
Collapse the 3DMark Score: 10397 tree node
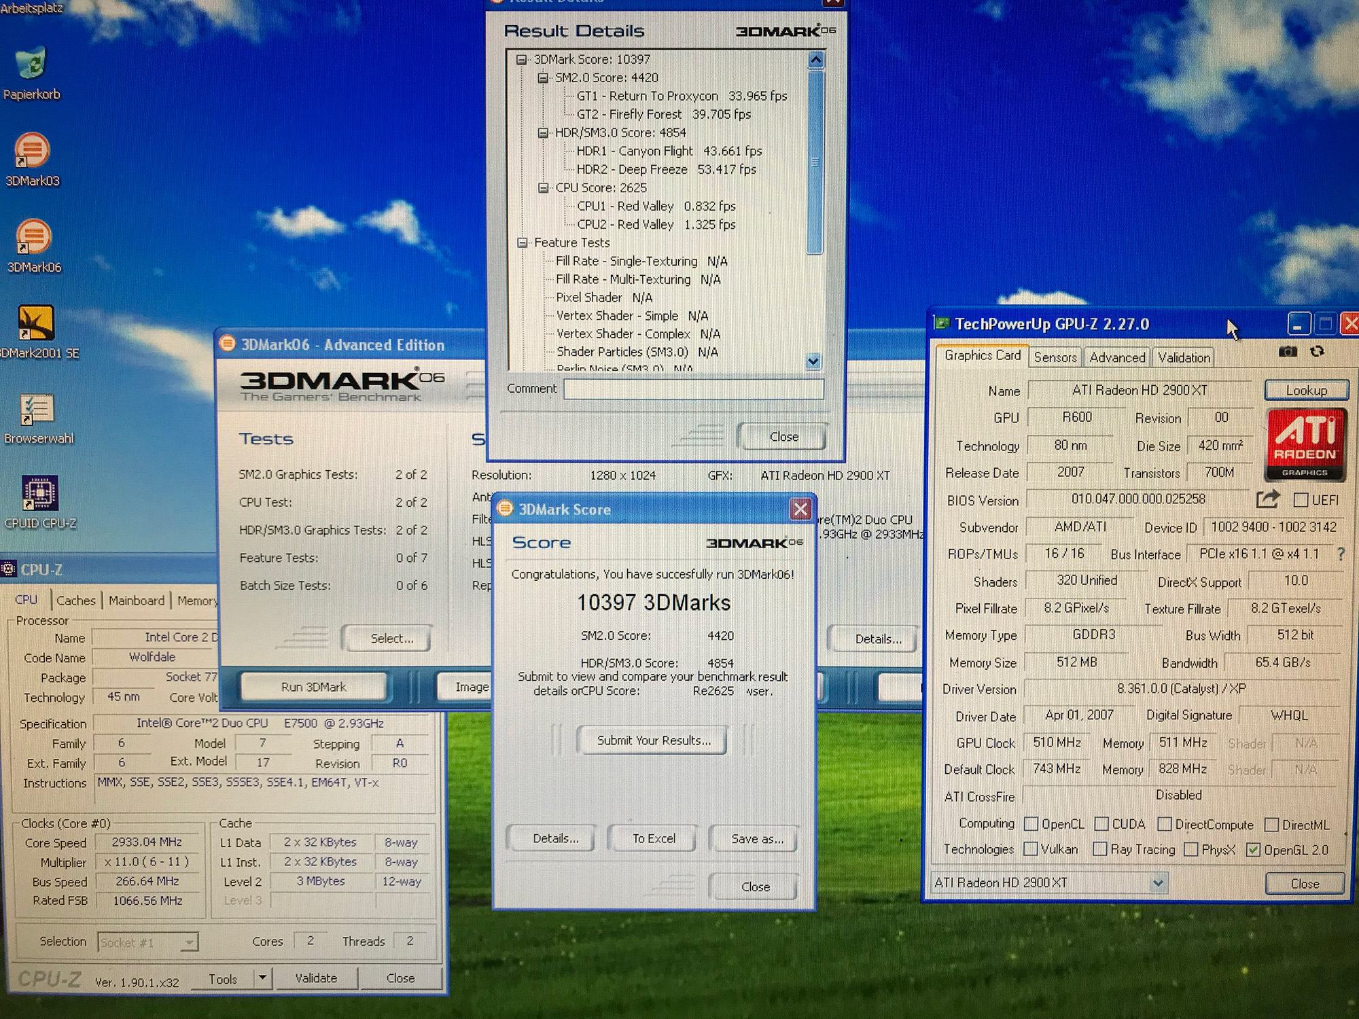(521, 60)
